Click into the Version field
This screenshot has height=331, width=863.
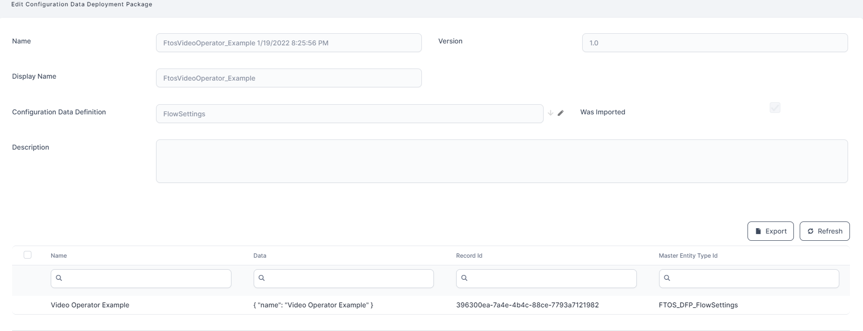714,43
